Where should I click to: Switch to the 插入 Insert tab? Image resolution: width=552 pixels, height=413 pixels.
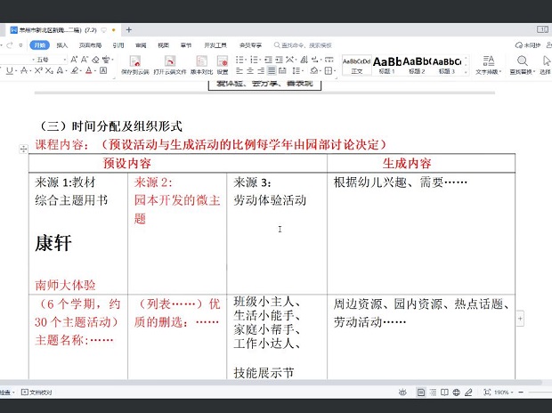62,45
